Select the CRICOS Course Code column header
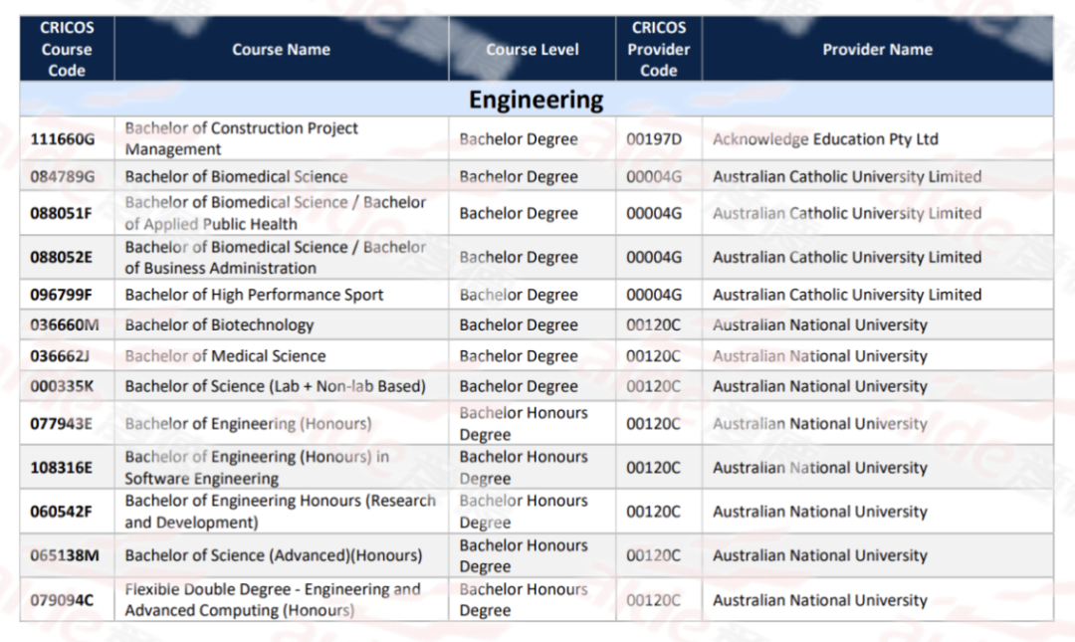This screenshot has height=642, width=1075. [67, 49]
